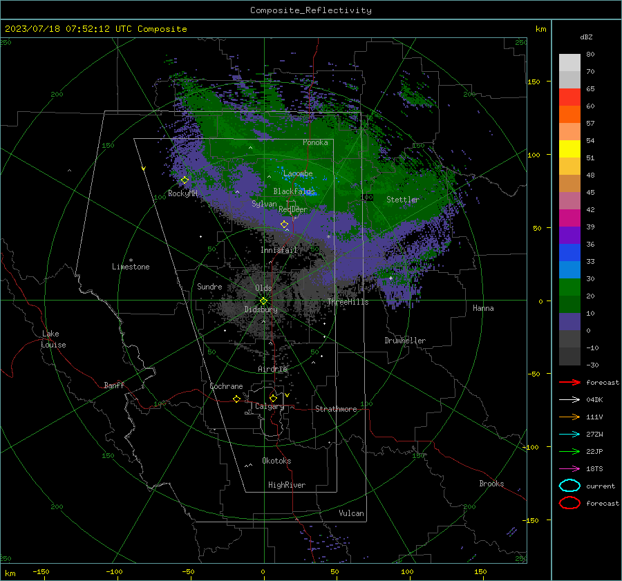Click the Cochrane label
The height and width of the screenshot is (581, 622).
[x=226, y=386]
